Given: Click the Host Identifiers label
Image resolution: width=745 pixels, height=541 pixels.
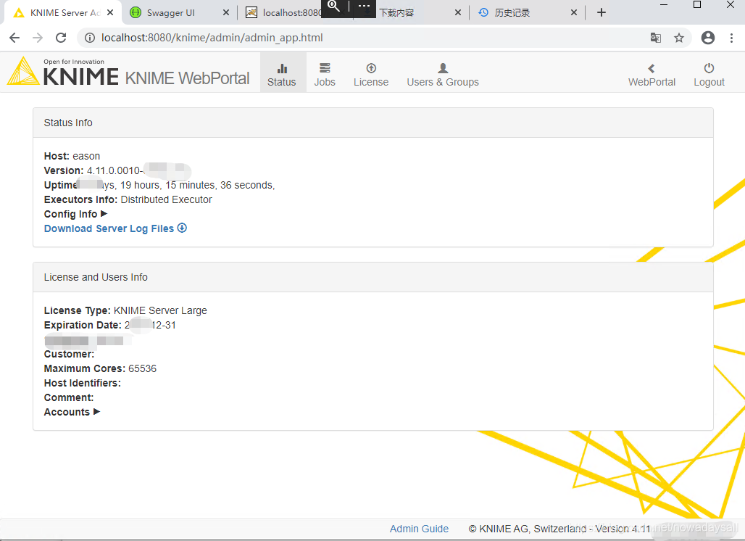Looking at the screenshot, I should tap(82, 383).
